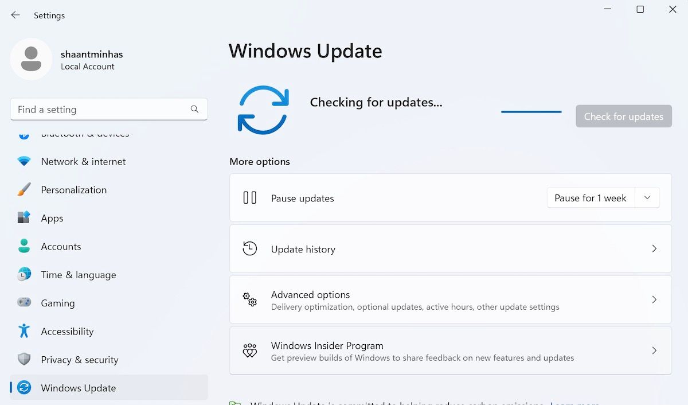
Task: Click the large blue update sync icon
Action: (x=263, y=110)
